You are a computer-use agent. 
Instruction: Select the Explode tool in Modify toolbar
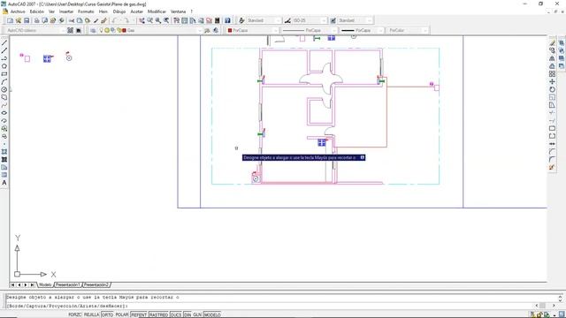552,167
